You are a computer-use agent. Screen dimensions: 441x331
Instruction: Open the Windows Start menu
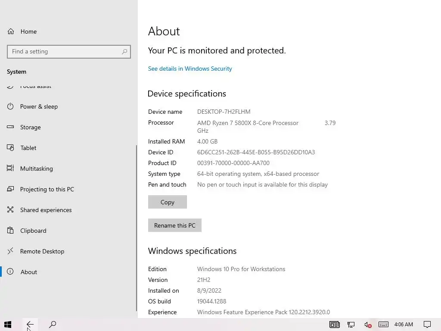(x=8, y=325)
